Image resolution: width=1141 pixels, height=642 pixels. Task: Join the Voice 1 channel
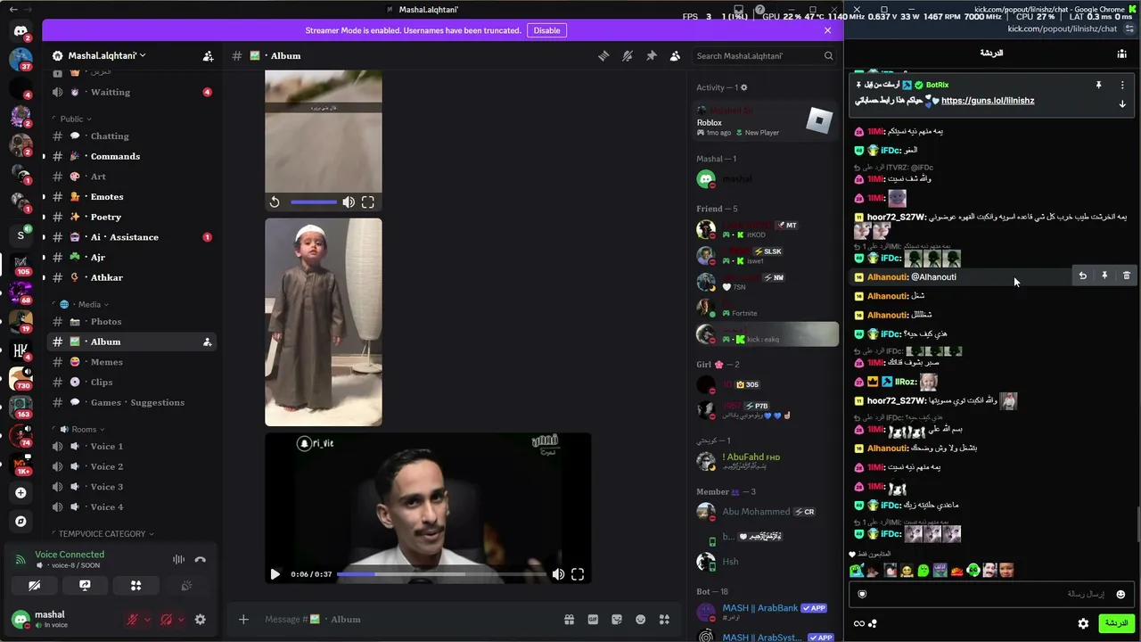coord(130,446)
